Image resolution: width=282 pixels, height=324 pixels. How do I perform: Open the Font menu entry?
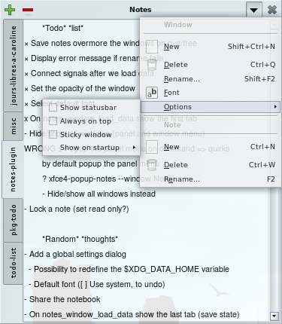click(210, 93)
